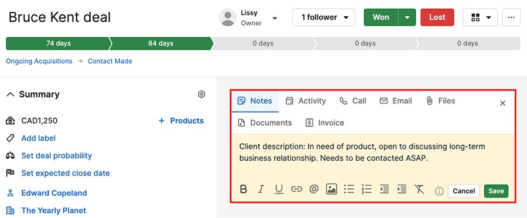Viewport: 527px width, 218px height.
Task: Click the CAD1,250 deal value
Action: coord(39,121)
